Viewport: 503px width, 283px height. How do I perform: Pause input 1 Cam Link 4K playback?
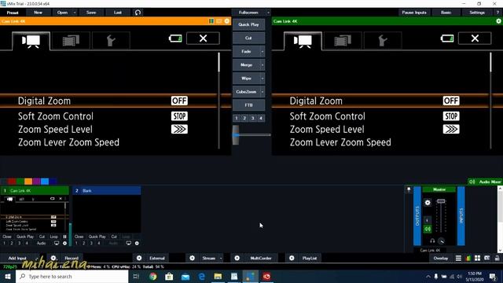pos(64,237)
